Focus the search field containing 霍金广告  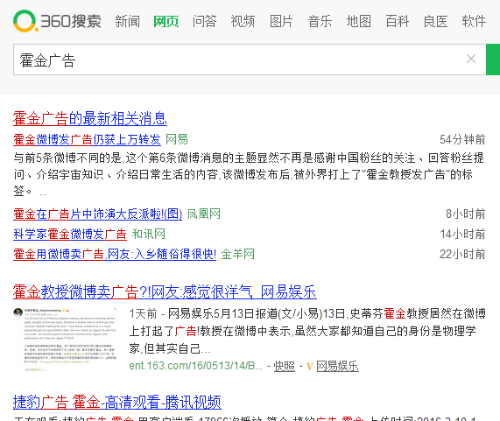coord(250,60)
